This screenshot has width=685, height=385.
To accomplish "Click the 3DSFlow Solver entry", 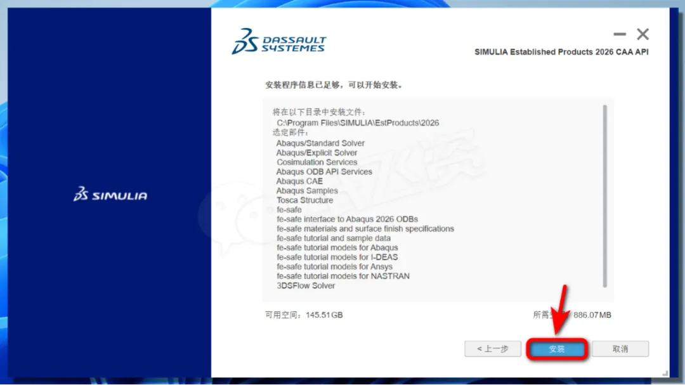I will click(x=305, y=286).
